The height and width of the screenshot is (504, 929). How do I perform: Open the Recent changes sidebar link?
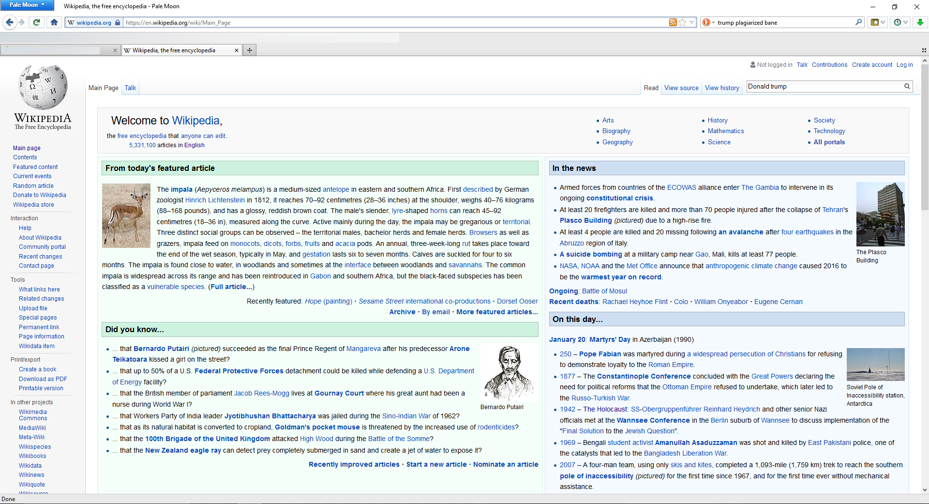pos(41,256)
